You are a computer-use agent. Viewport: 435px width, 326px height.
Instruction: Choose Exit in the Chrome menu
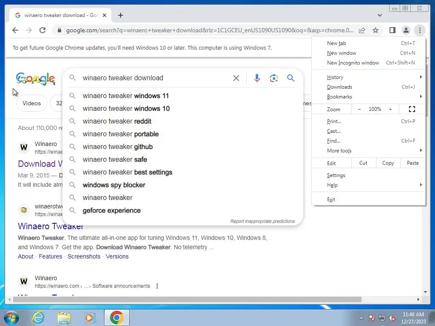pyautogui.click(x=369, y=200)
